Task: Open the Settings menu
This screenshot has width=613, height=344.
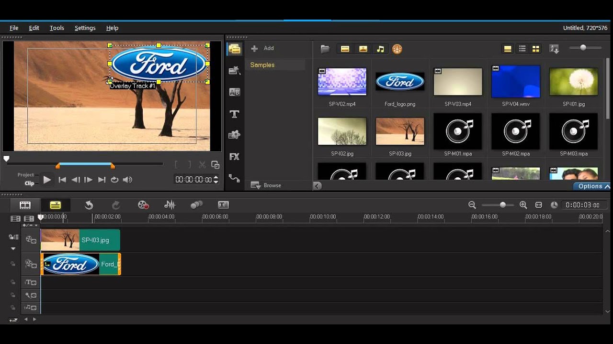Action: pos(85,28)
